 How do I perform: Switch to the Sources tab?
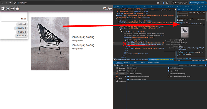[139, 7]
